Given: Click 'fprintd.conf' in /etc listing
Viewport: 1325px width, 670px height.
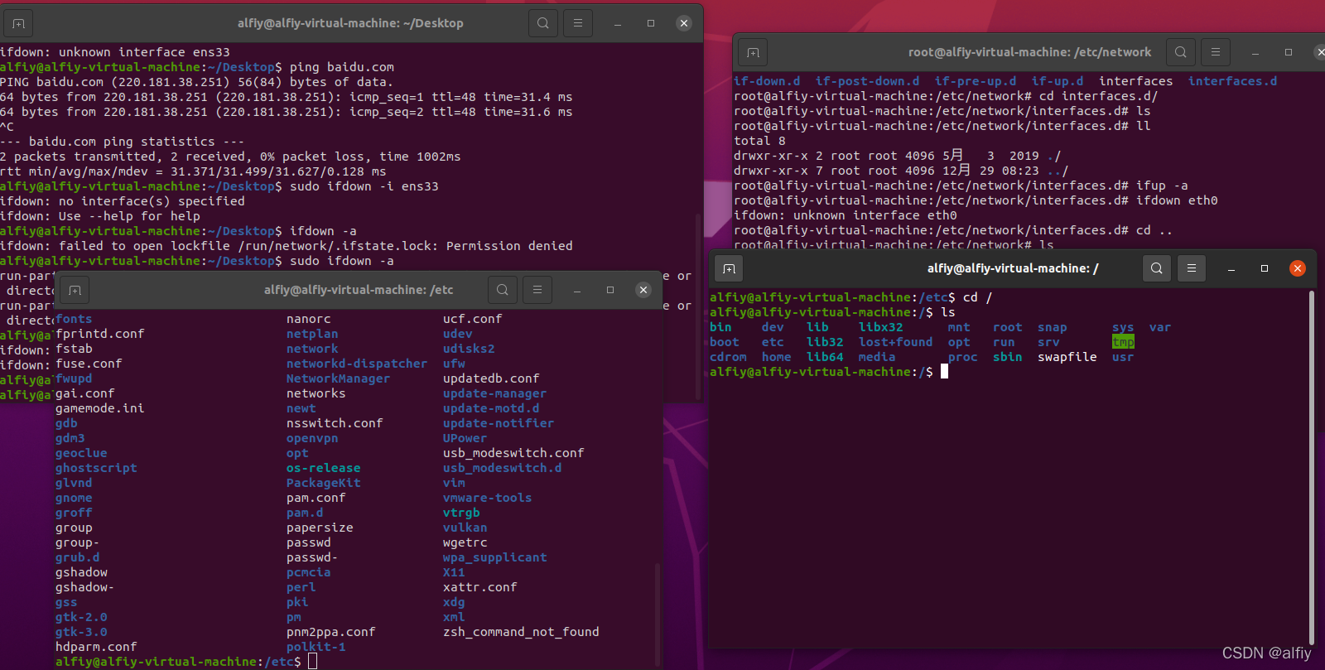Looking at the screenshot, I should [99, 334].
